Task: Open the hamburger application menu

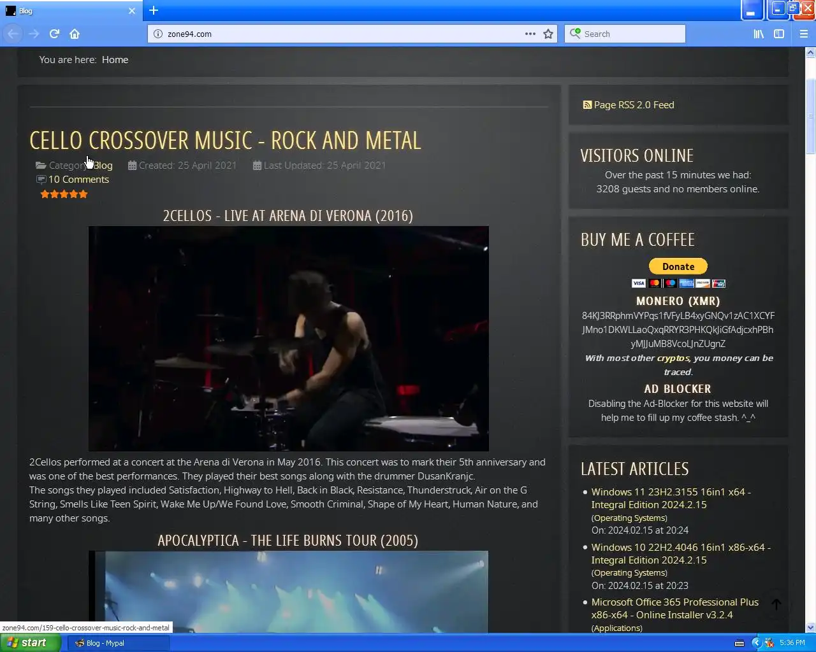Action: (x=804, y=34)
